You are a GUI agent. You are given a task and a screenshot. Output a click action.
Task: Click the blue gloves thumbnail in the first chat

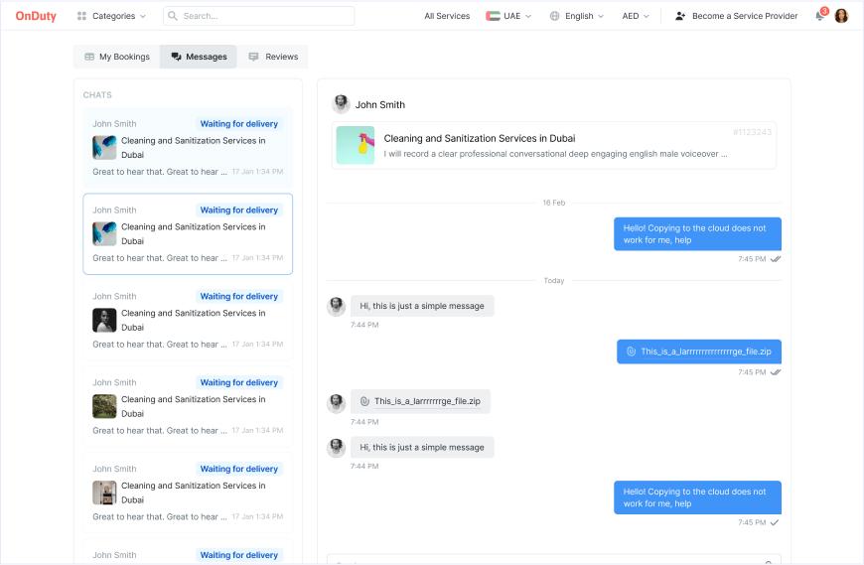tap(104, 148)
